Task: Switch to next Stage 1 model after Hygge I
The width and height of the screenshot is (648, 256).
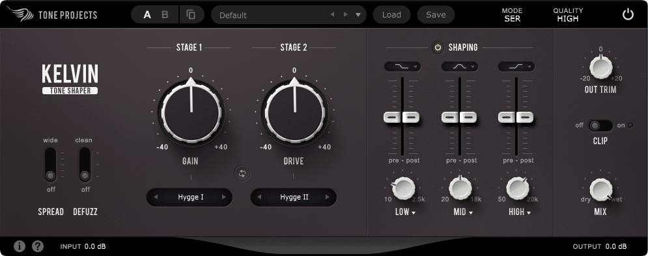Action: pos(224,197)
